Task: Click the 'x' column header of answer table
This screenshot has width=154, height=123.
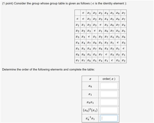Action: [x=90, y=79]
